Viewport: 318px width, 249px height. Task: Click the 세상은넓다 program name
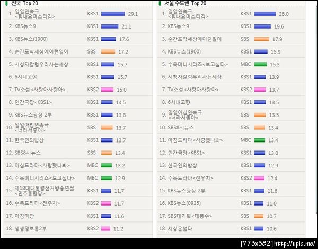180,228
